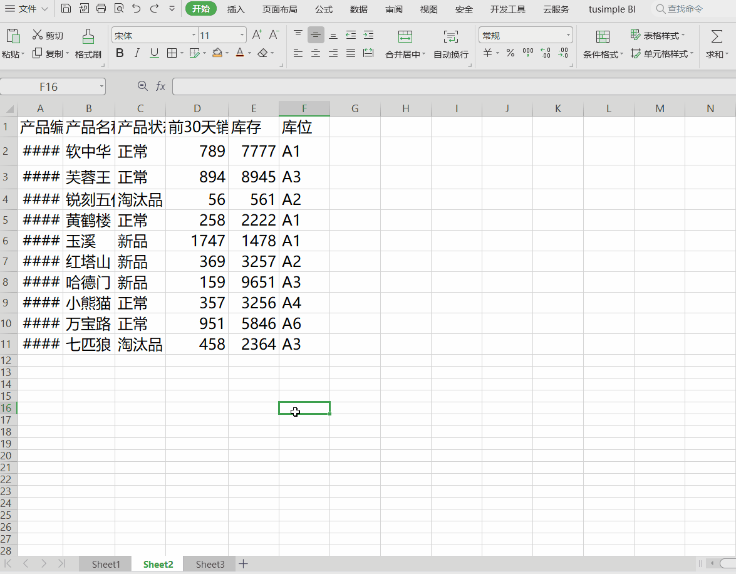
Task: Open the 数据 Data tab
Action: pyautogui.click(x=359, y=9)
